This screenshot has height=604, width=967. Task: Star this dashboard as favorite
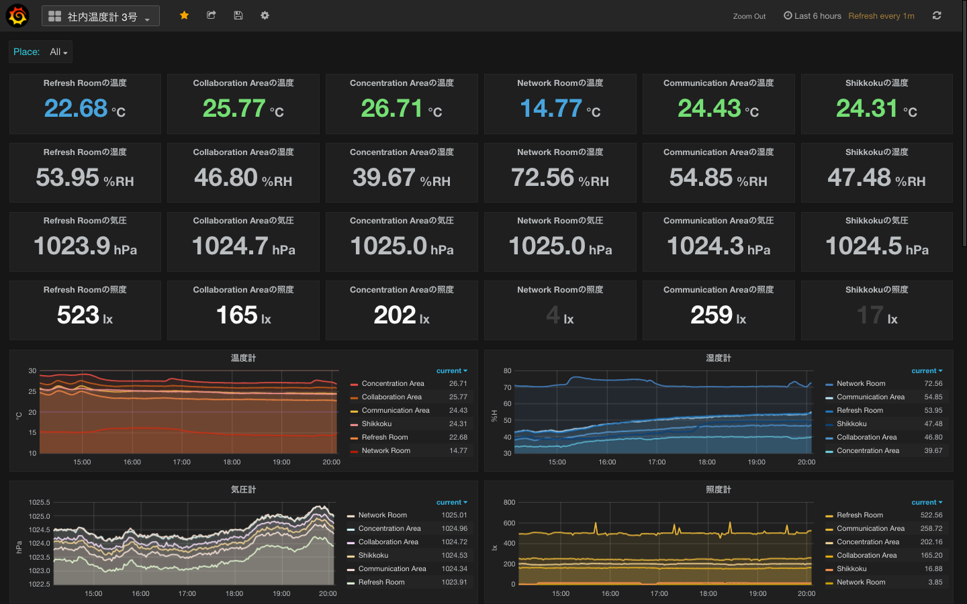click(x=184, y=15)
